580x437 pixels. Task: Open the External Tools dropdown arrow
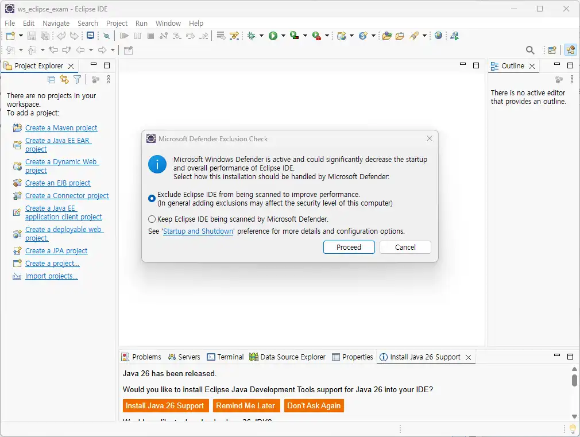pyautogui.click(x=327, y=36)
